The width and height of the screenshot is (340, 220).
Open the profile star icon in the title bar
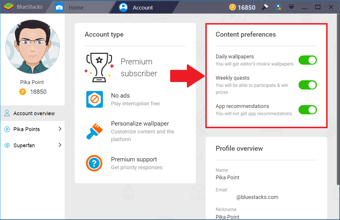pyautogui.click(x=278, y=7)
